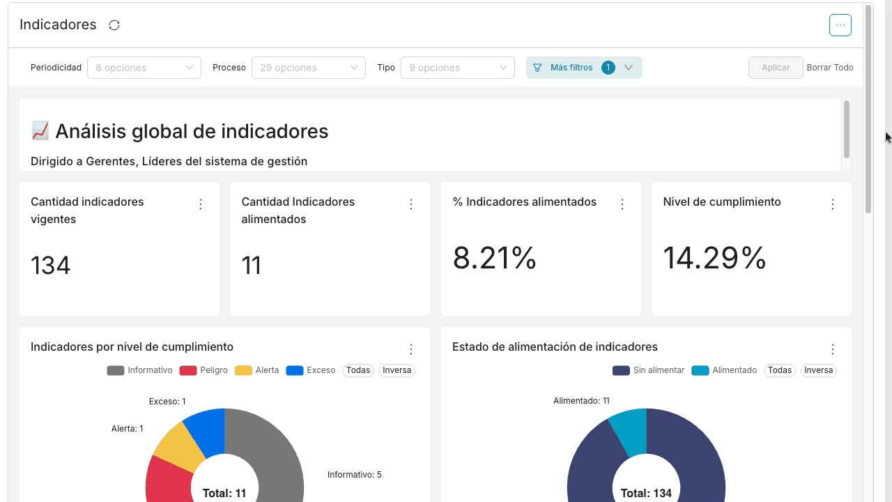Open menu for Cantidad indicadores vigentes card
892x502 pixels.
[201, 204]
